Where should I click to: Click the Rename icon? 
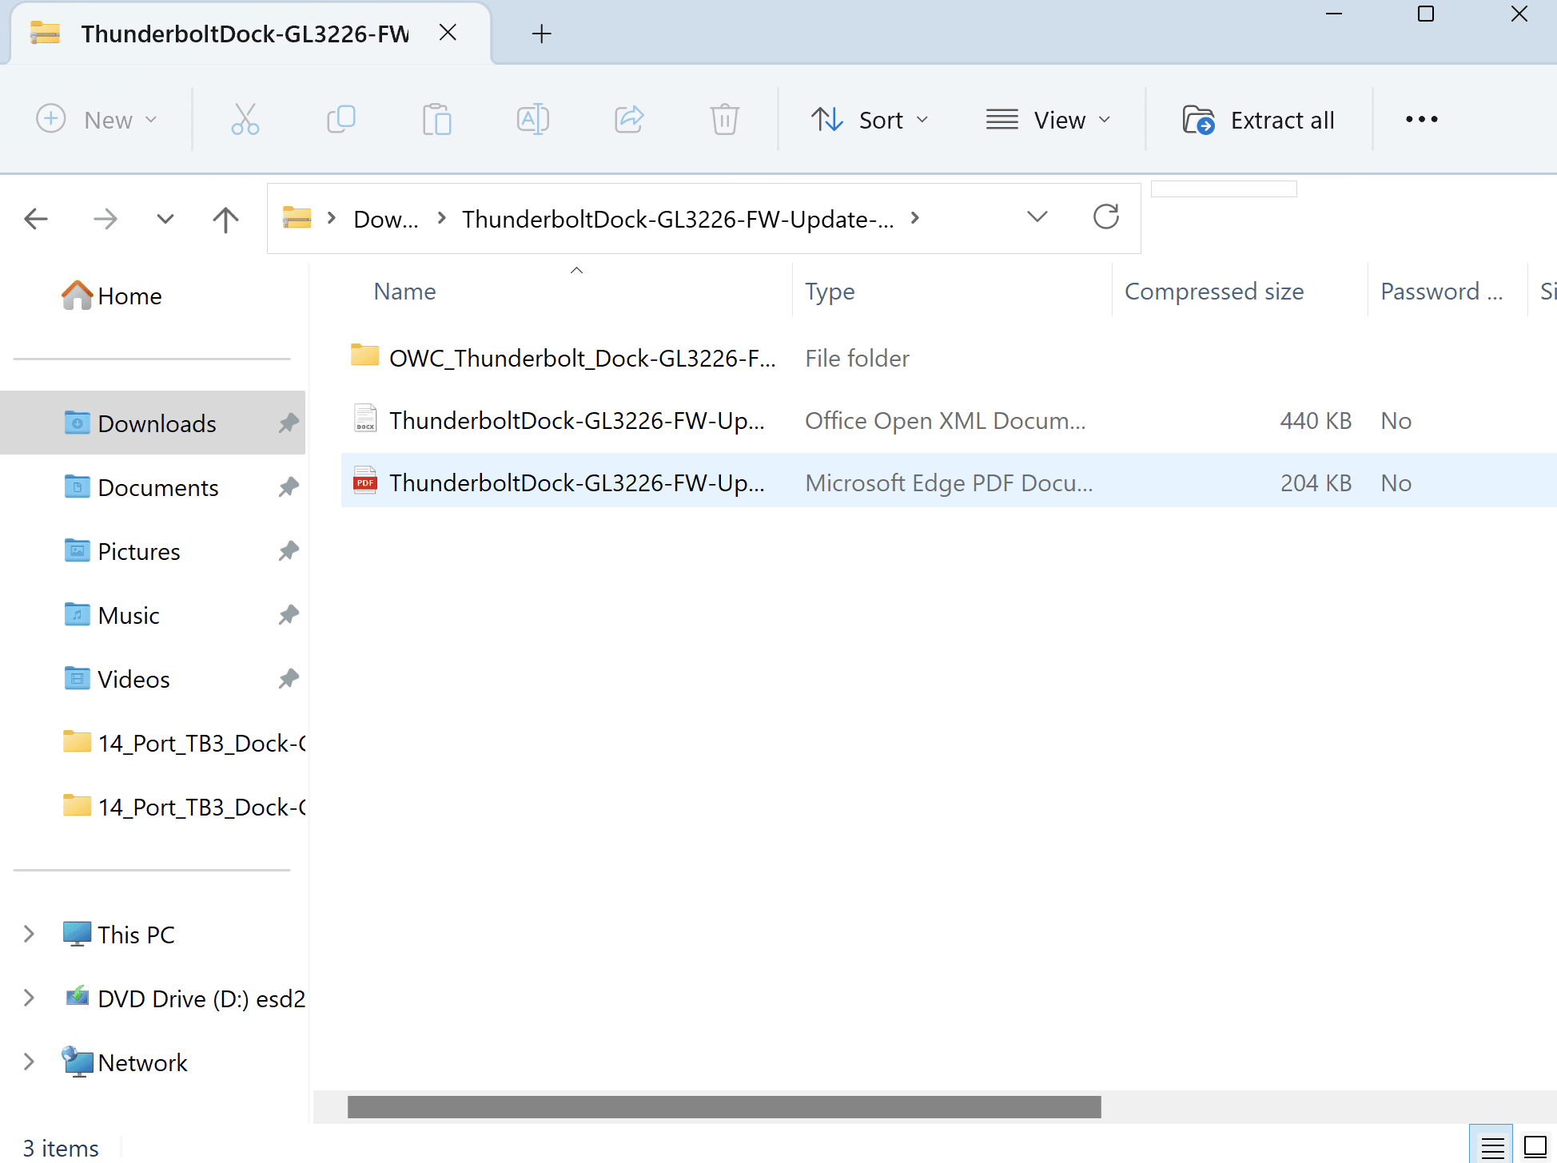(533, 120)
